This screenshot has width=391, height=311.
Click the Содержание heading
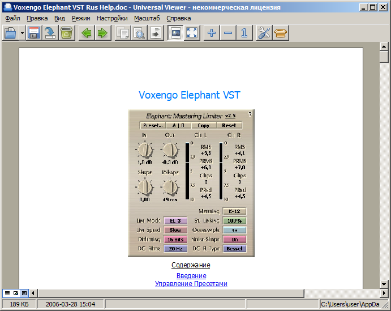pos(191,265)
